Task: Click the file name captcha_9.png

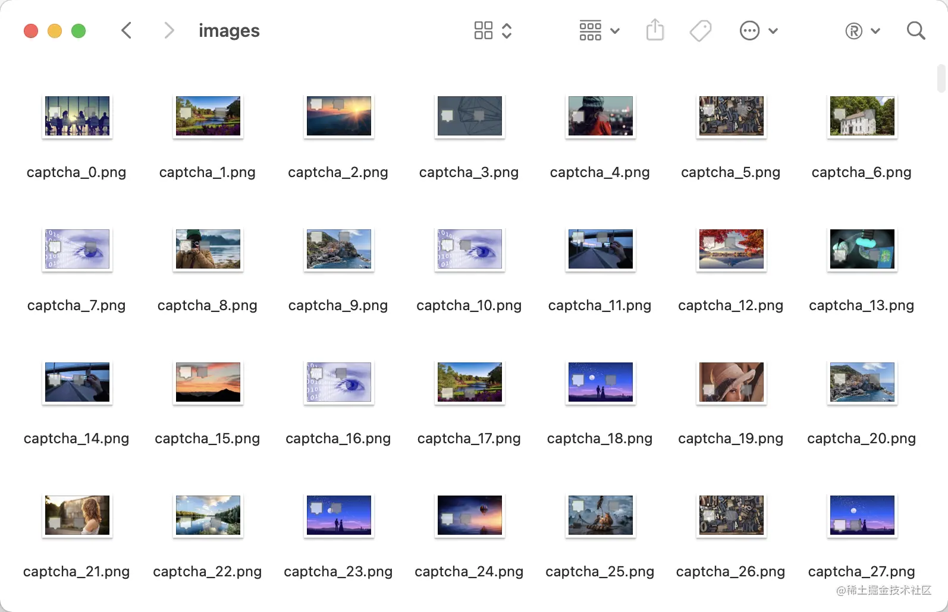Action: (338, 305)
